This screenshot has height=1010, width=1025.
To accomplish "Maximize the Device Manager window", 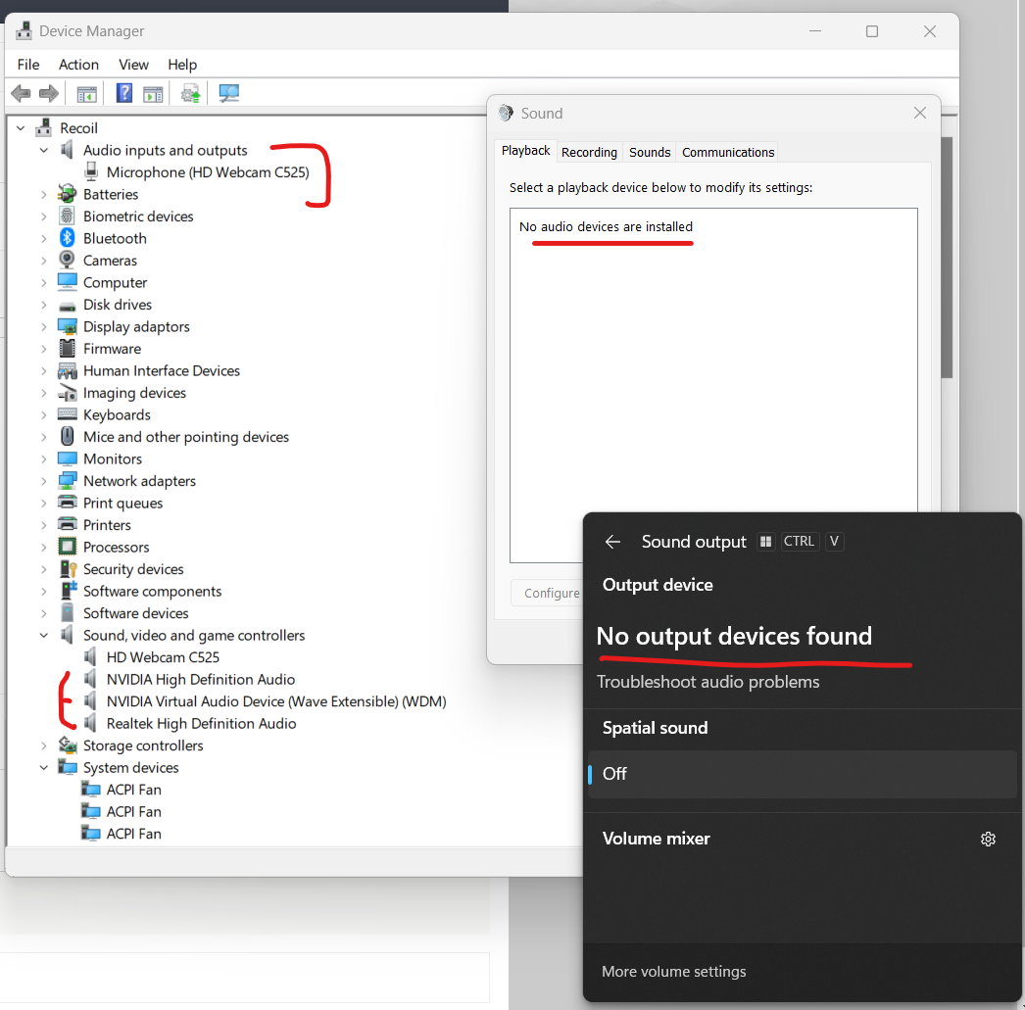I will tap(871, 31).
